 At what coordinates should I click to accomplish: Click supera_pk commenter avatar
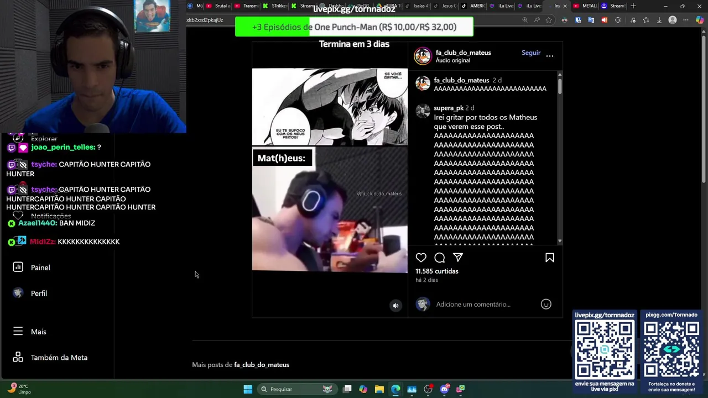click(x=423, y=111)
